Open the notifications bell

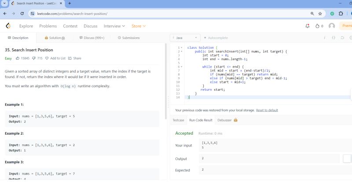[307, 26]
